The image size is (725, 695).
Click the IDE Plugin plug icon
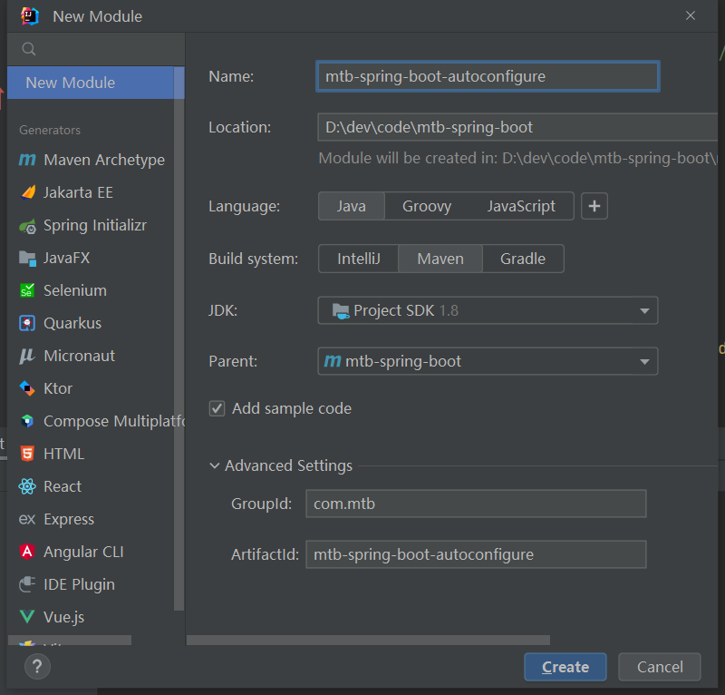(27, 584)
